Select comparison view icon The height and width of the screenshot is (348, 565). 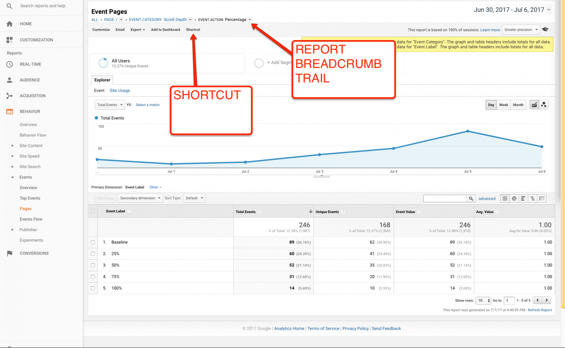point(532,198)
